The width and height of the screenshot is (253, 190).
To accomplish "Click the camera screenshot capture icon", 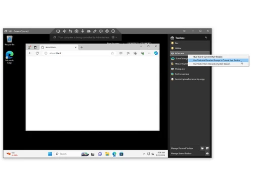I will (76, 31).
